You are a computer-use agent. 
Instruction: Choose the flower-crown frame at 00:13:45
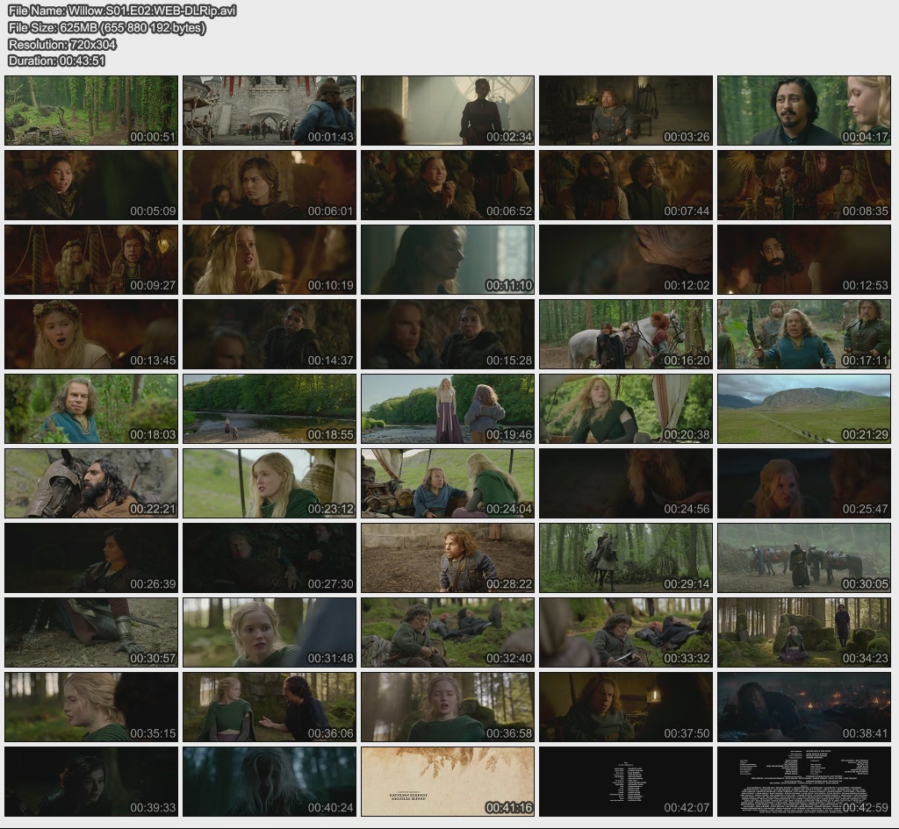pos(91,334)
